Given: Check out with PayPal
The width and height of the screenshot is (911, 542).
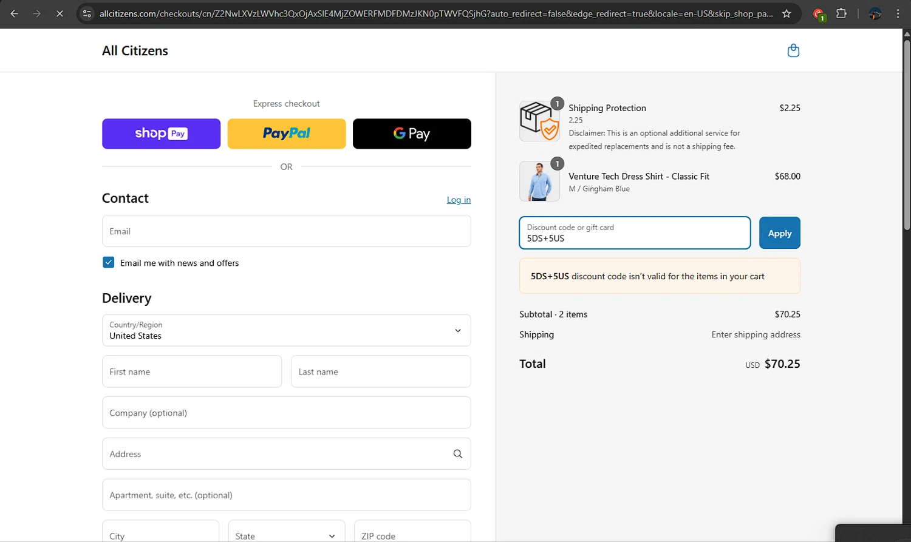Looking at the screenshot, I should coord(287,134).
